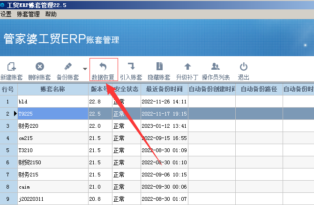Click the app icon in the title bar
This screenshot has width=314, height=205.
coord(2,5)
